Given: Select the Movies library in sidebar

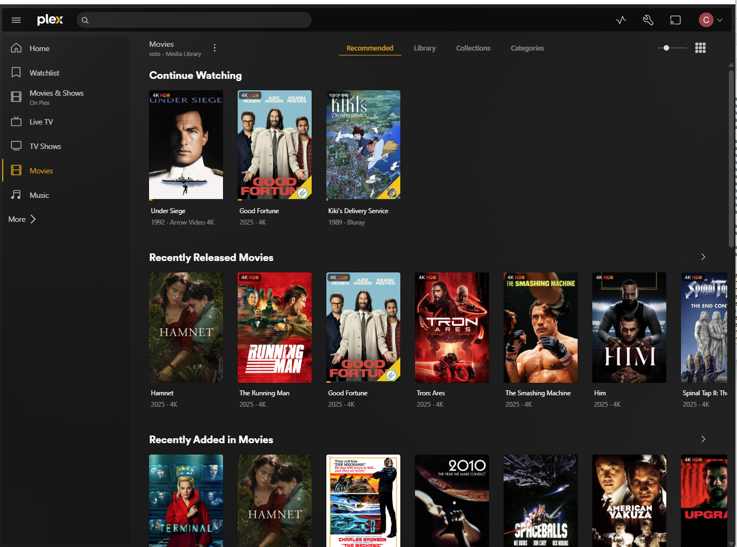Looking at the screenshot, I should (66, 171).
